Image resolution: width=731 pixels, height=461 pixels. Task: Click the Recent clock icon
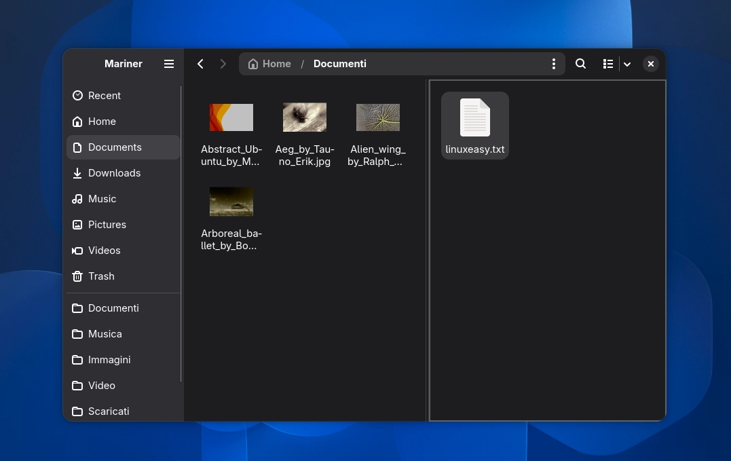(x=77, y=96)
